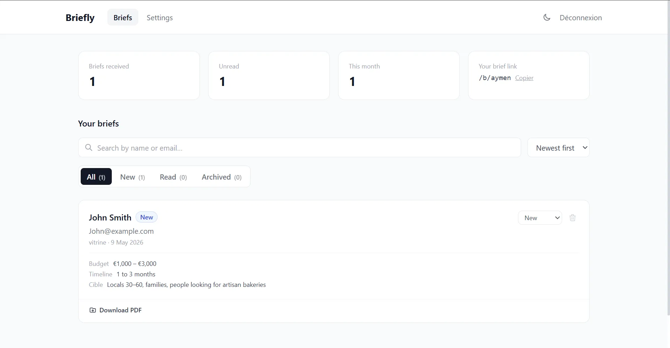
Task: Click the Briefs received stat card
Action: [139, 75]
